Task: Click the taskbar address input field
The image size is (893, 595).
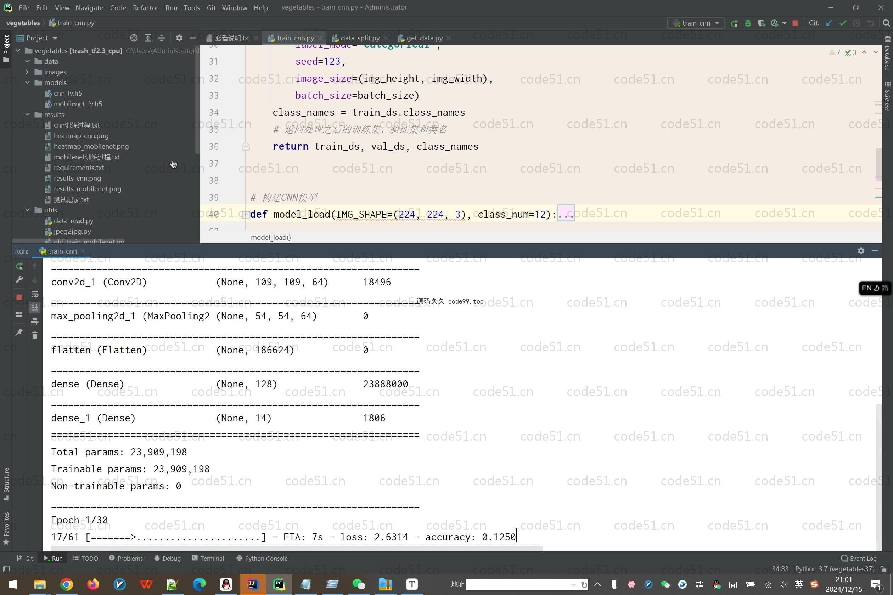Action: pos(518,584)
